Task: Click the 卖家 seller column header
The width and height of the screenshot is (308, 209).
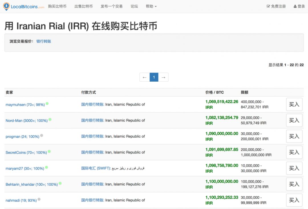Action: click(9, 92)
